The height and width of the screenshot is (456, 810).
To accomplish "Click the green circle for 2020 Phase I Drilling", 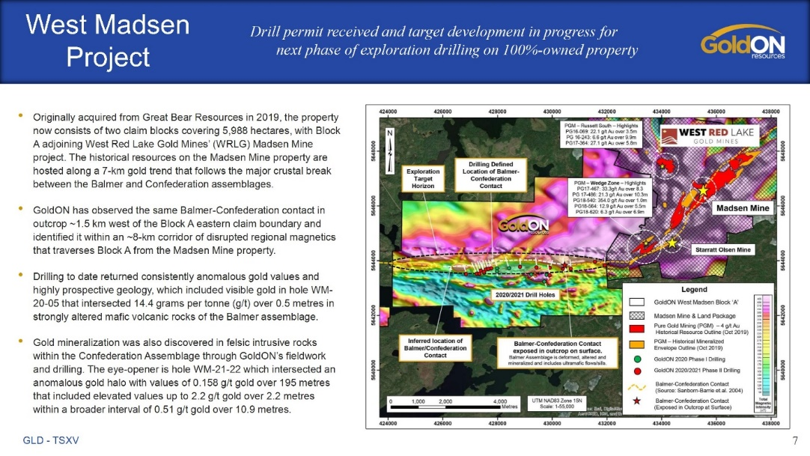I will 637,359.
